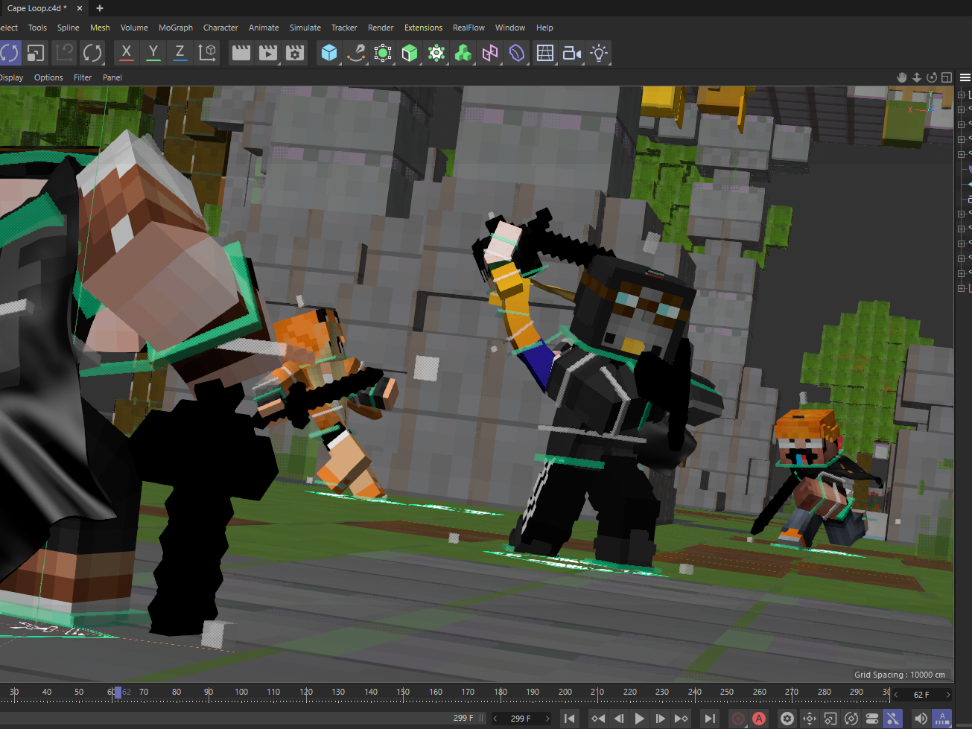Viewport: 972px width, 729px height.
Task: Click the current frame 62 F input field
Action: [921, 695]
